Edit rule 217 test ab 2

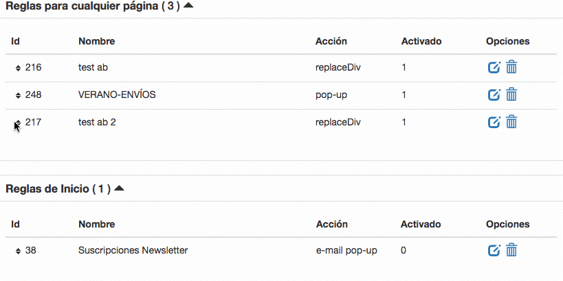click(494, 123)
